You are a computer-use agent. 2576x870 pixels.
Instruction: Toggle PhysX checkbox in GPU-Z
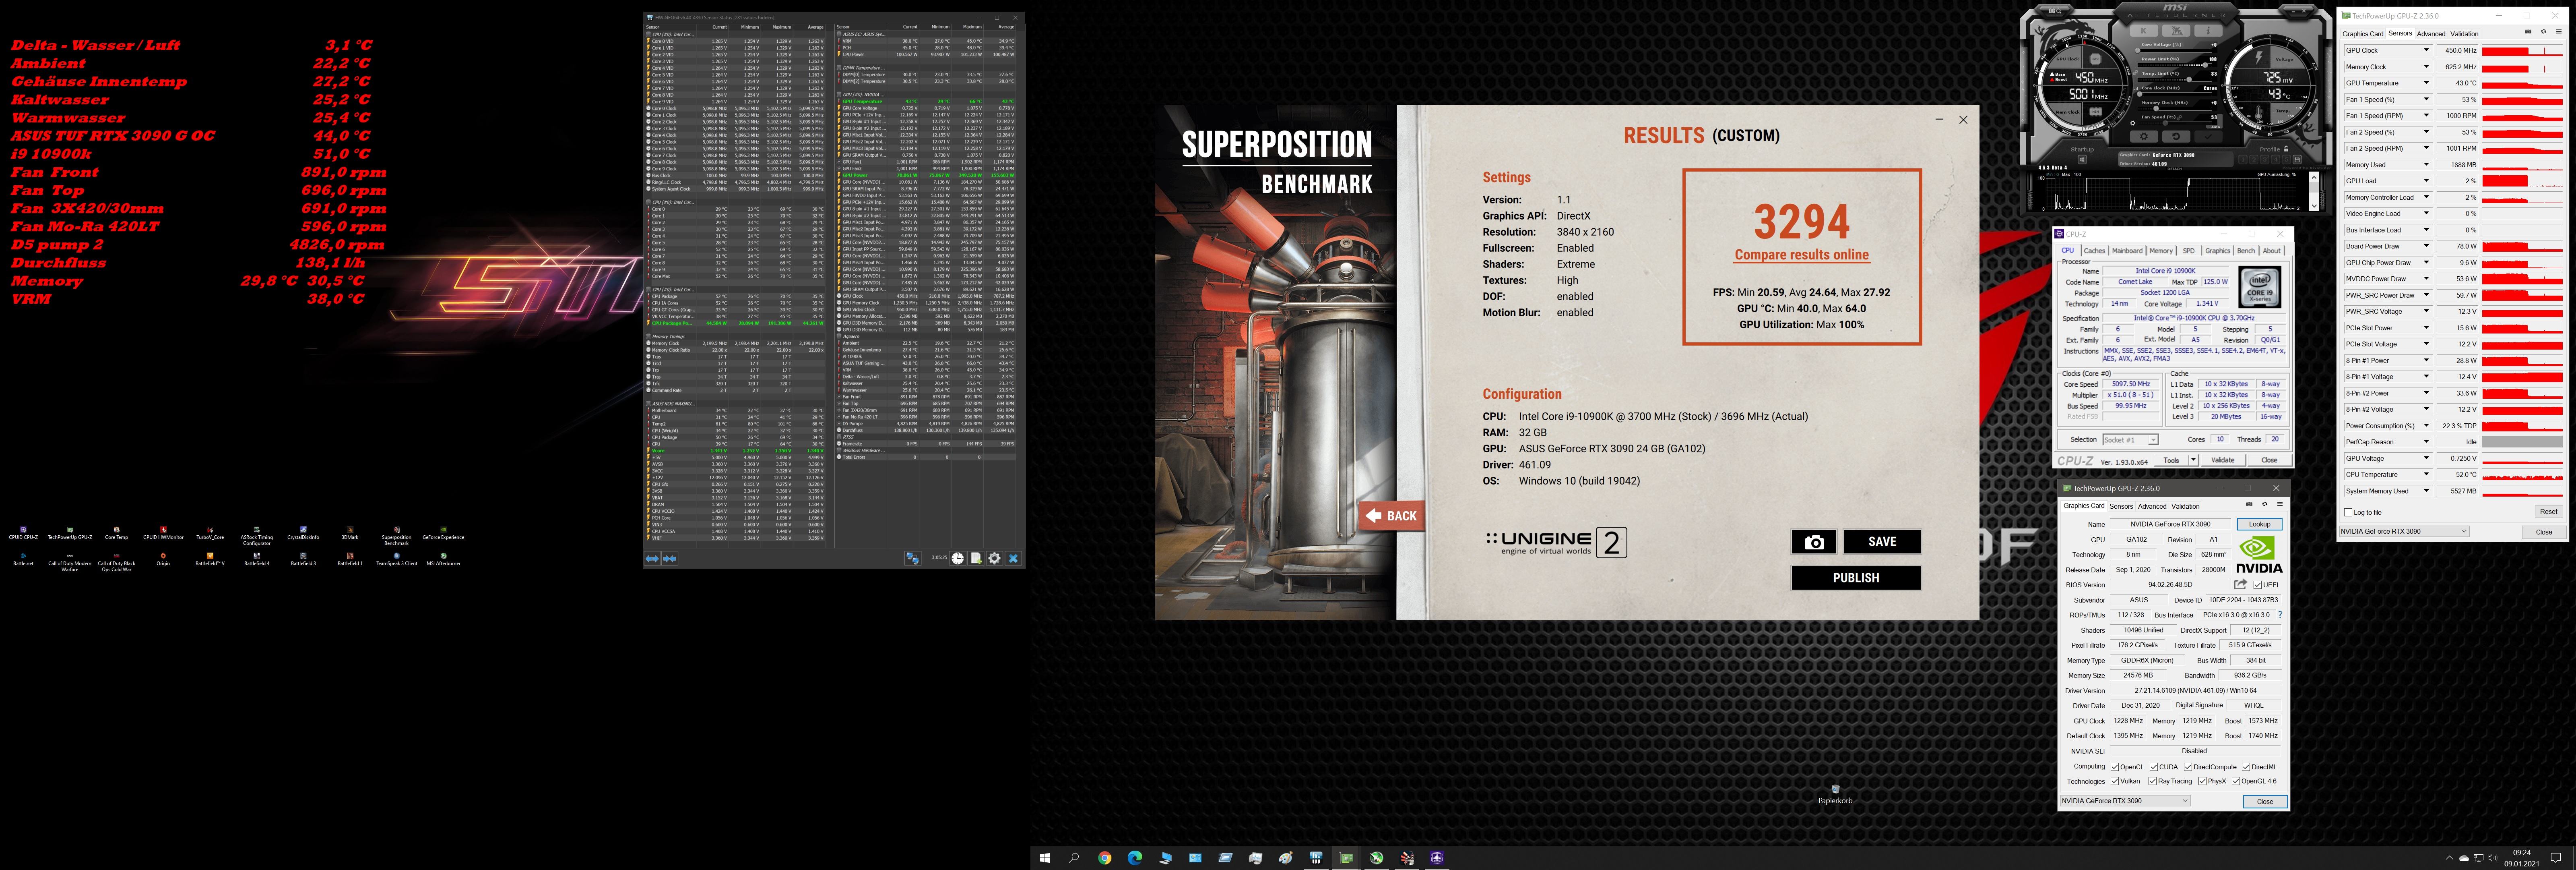coord(2203,781)
